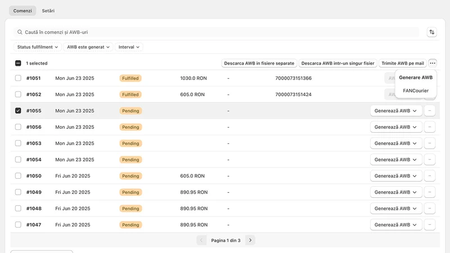Click the sort orders icon button

(431, 32)
